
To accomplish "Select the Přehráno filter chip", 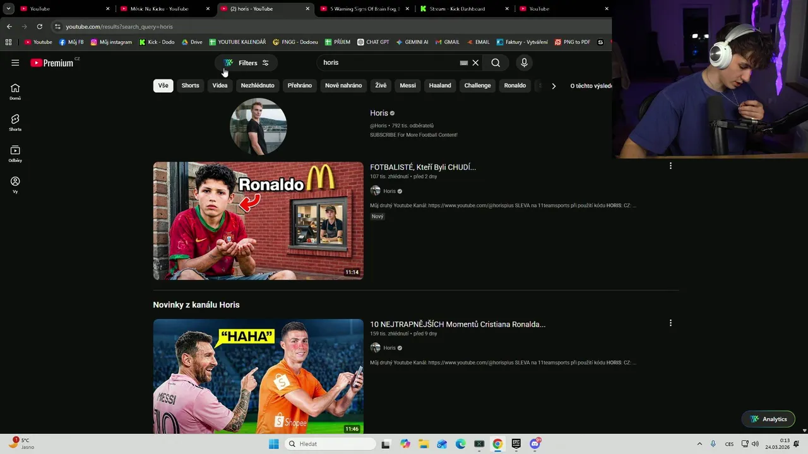I will click(x=300, y=86).
